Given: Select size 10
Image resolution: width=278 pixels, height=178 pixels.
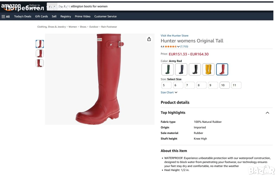Looking at the screenshot, I should click(225, 85).
